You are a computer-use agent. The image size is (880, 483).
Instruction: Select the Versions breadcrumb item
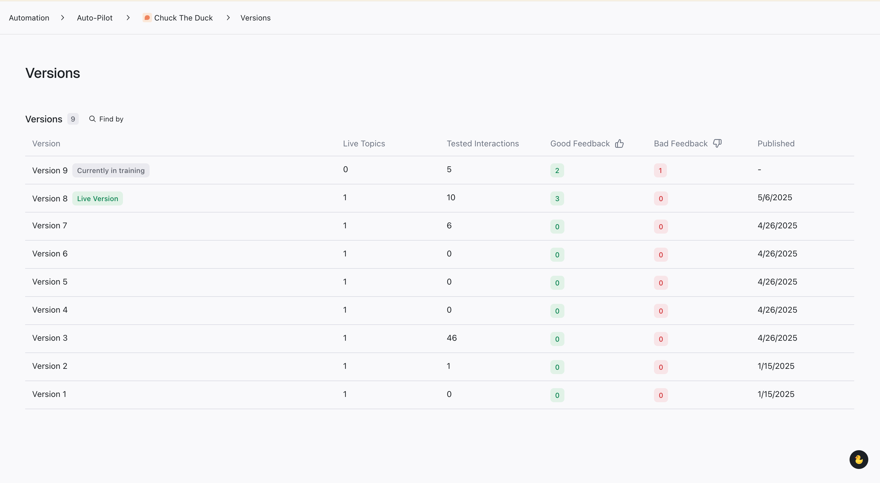pos(255,18)
